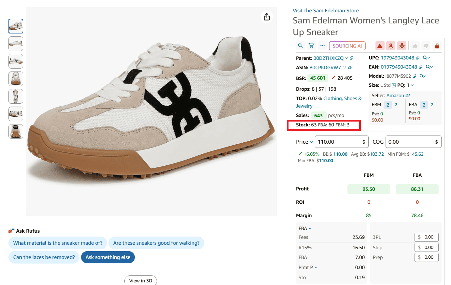The image size is (451, 285).
Task: Click the search magnifier icon in the extension toolbar
Action: [300, 45]
